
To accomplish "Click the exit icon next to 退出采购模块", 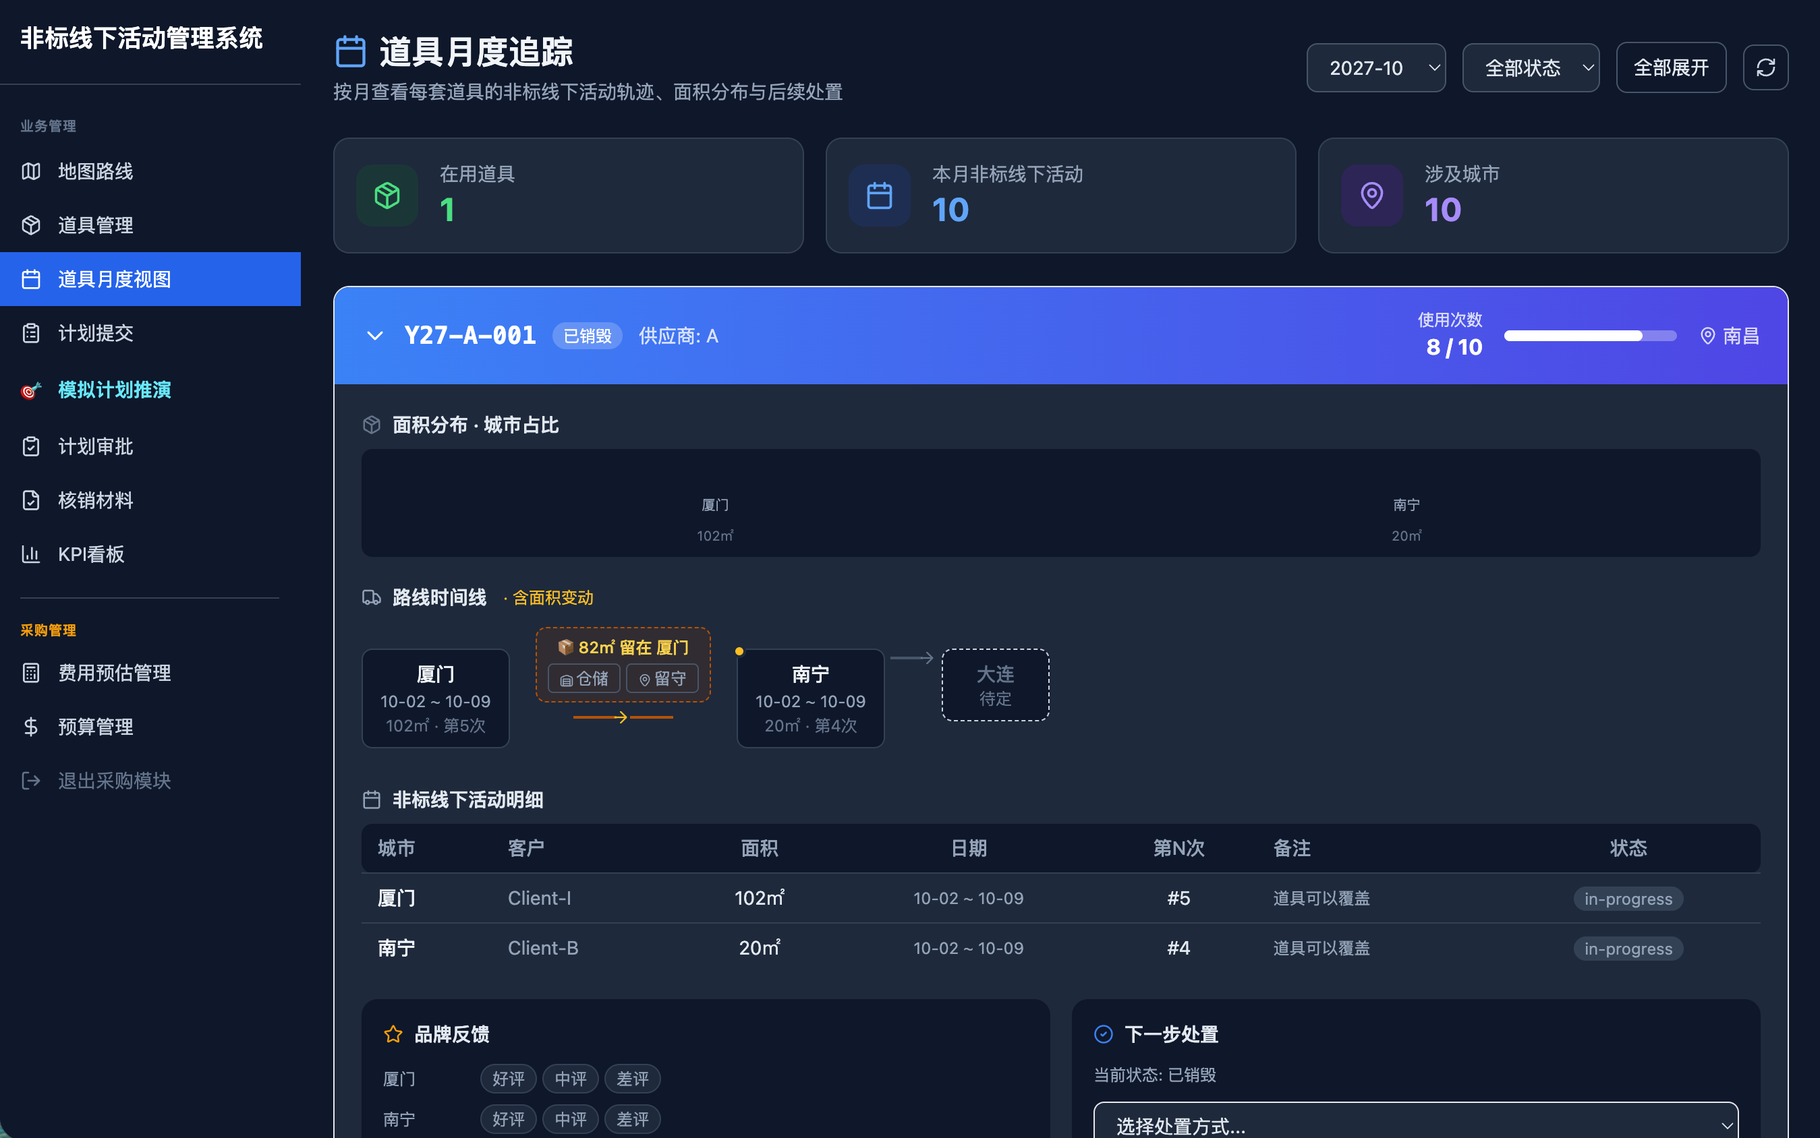I will (31, 781).
